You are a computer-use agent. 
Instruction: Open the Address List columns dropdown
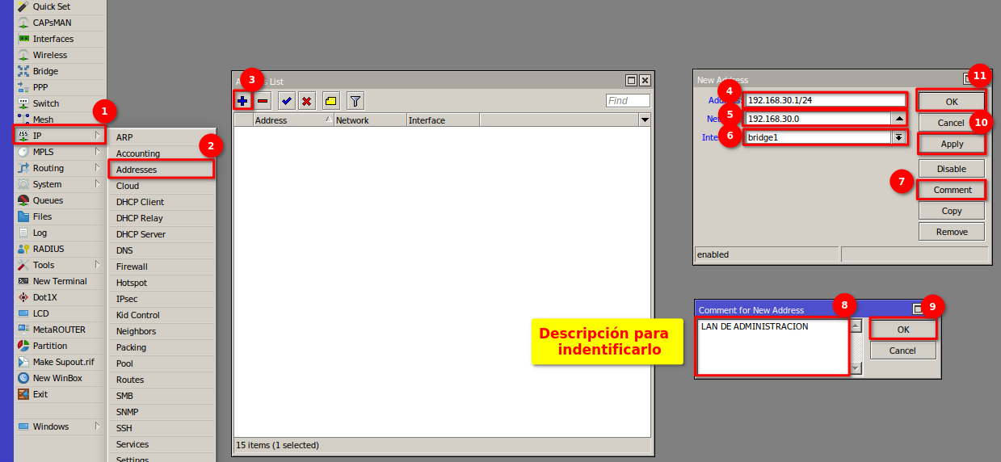point(644,120)
